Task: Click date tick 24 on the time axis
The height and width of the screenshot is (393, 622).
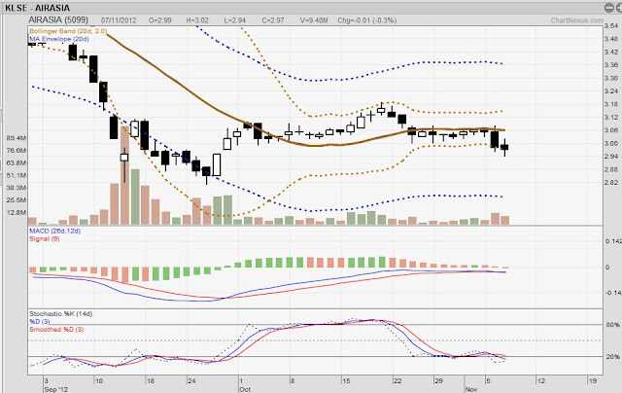Action: click(191, 380)
